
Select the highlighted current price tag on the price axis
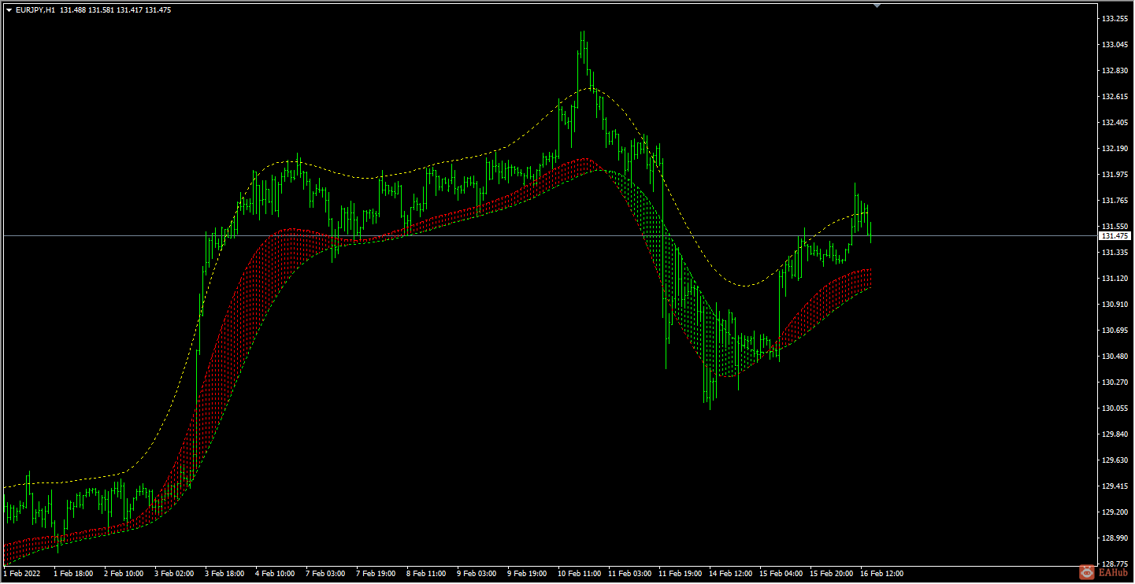click(x=1115, y=236)
